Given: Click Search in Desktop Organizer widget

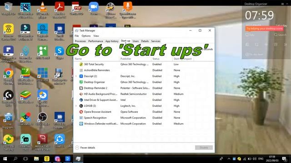Looking at the screenshot, I should (281, 35).
